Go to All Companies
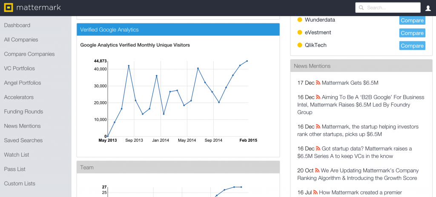 click(21, 40)
